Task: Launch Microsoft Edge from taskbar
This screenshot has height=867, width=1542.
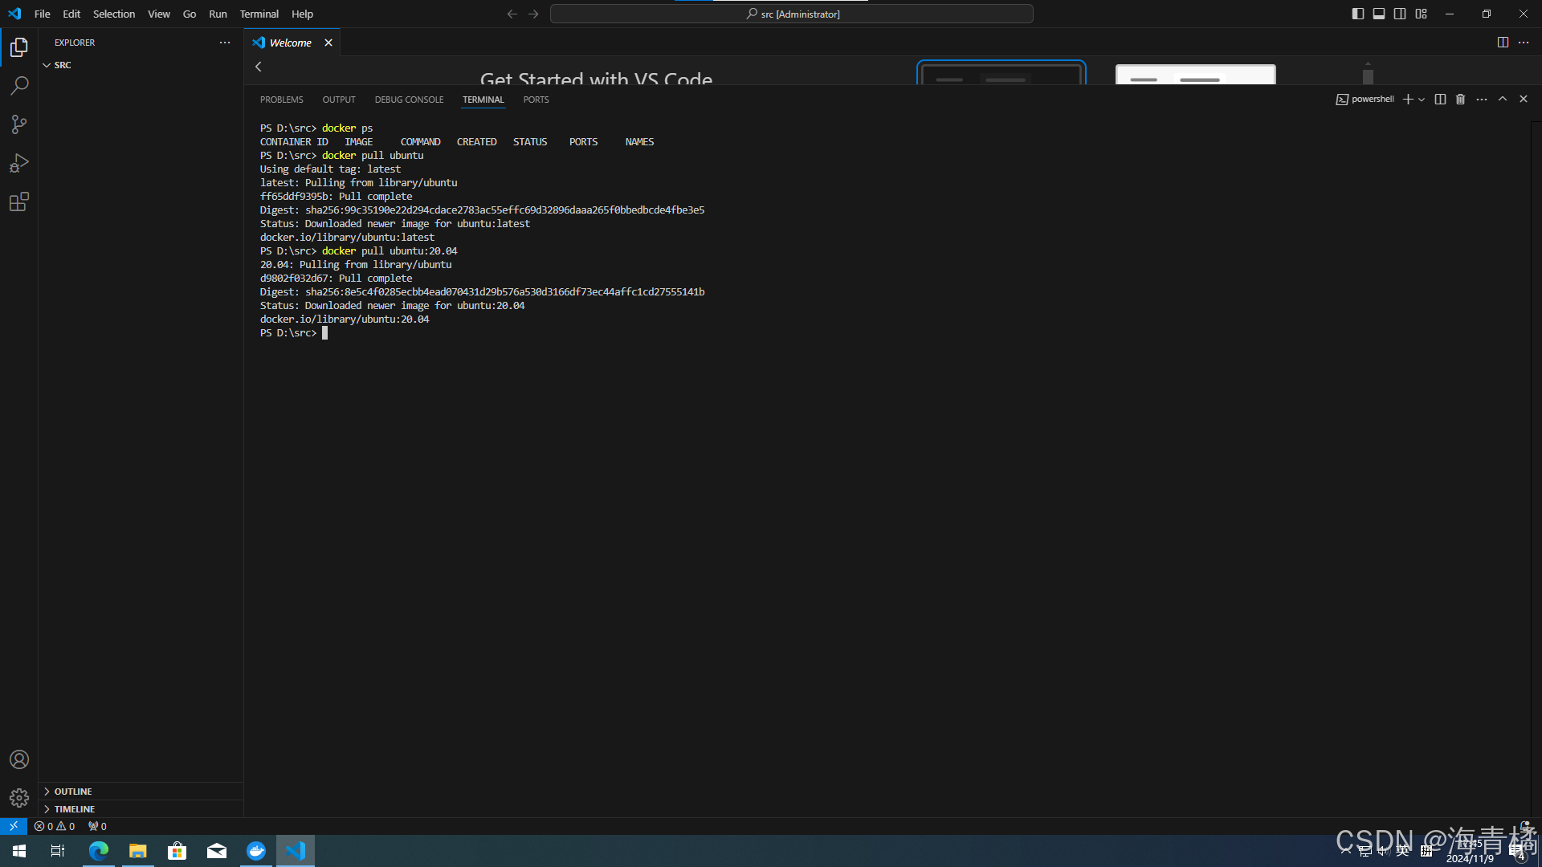Action: [x=99, y=851]
